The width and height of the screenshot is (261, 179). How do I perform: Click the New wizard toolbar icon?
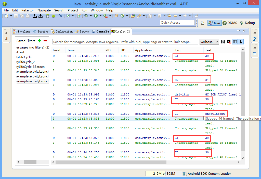[x=6, y=16]
